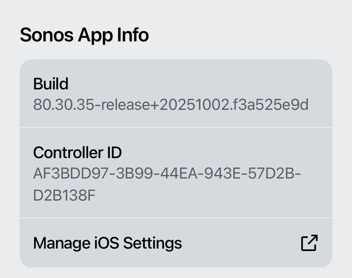Tap the D2B138F line of Controller ID
The height and width of the screenshot is (278, 352).
(x=64, y=195)
